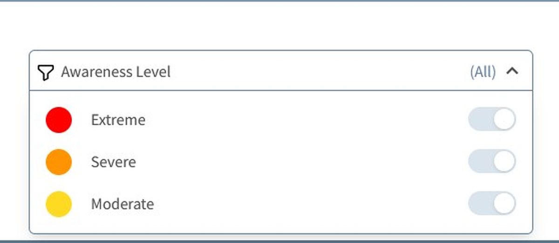Screen dimensions: 559x243
Task: Select the Moderate label text
Action: tap(123, 204)
